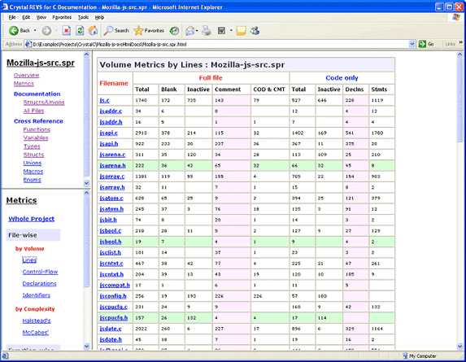Open the Structs/Unions documentation link
This screenshot has width=466, height=362.
(x=44, y=102)
